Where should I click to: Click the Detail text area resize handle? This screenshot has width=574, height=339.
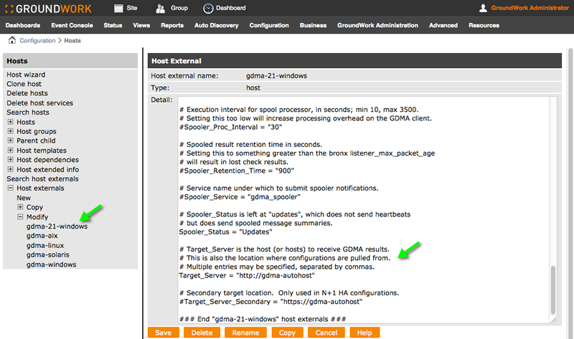[x=553, y=320]
